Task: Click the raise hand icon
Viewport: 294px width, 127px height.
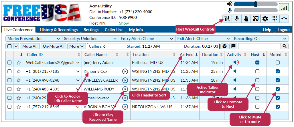Action: (246, 19)
